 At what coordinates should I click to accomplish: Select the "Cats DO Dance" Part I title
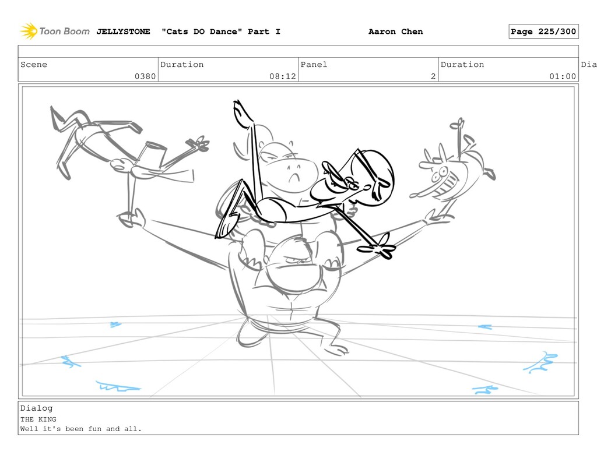click(x=221, y=31)
